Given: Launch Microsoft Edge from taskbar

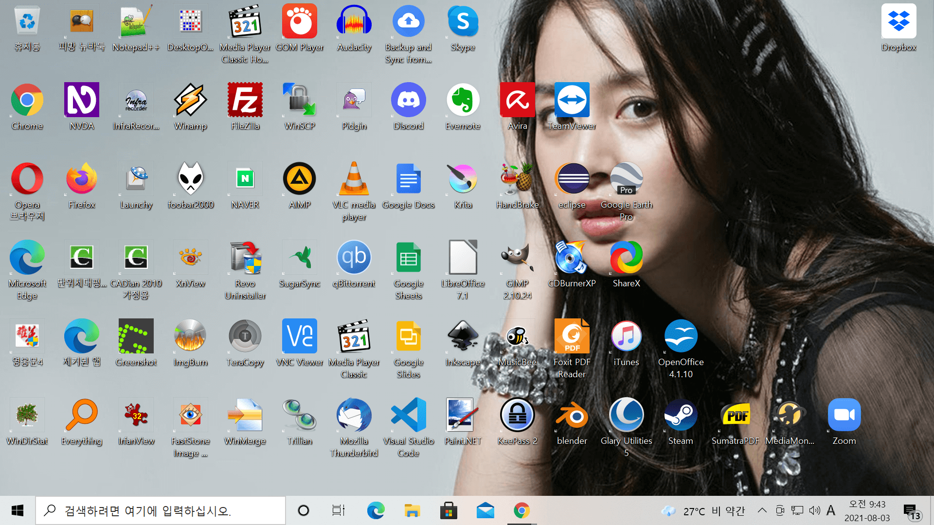Looking at the screenshot, I should pos(376,510).
